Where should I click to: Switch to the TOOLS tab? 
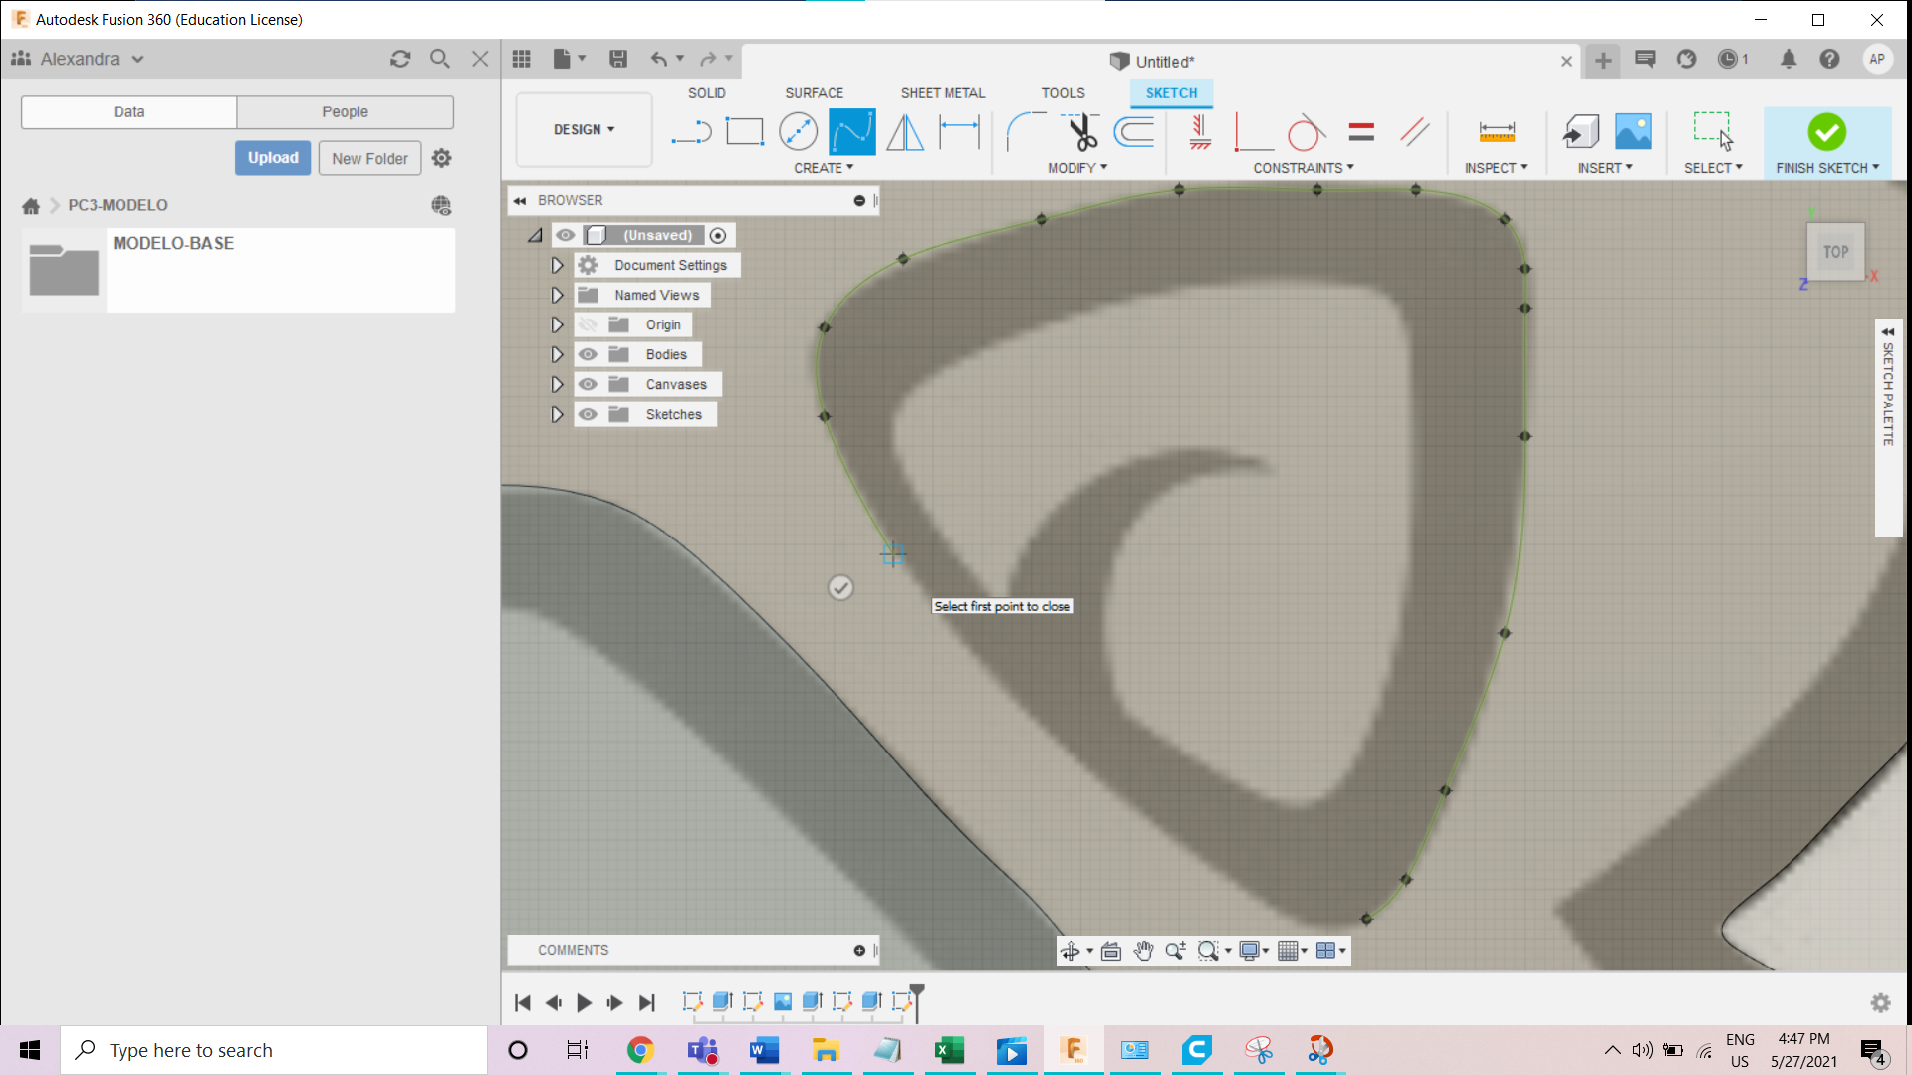pyautogui.click(x=1063, y=93)
